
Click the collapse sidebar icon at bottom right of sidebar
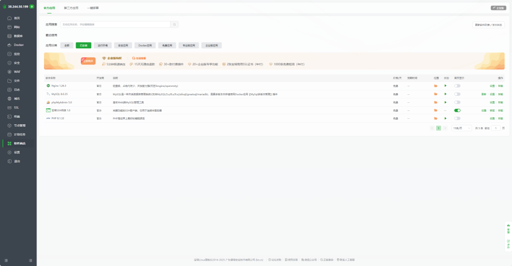[x=30, y=261]
